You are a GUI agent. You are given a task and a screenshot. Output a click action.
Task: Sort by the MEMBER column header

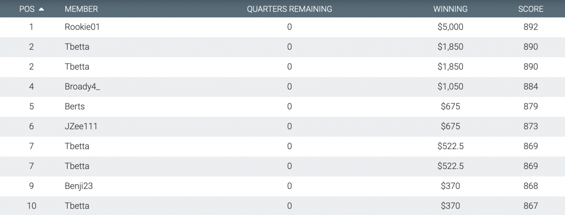(x=81, y=9)
